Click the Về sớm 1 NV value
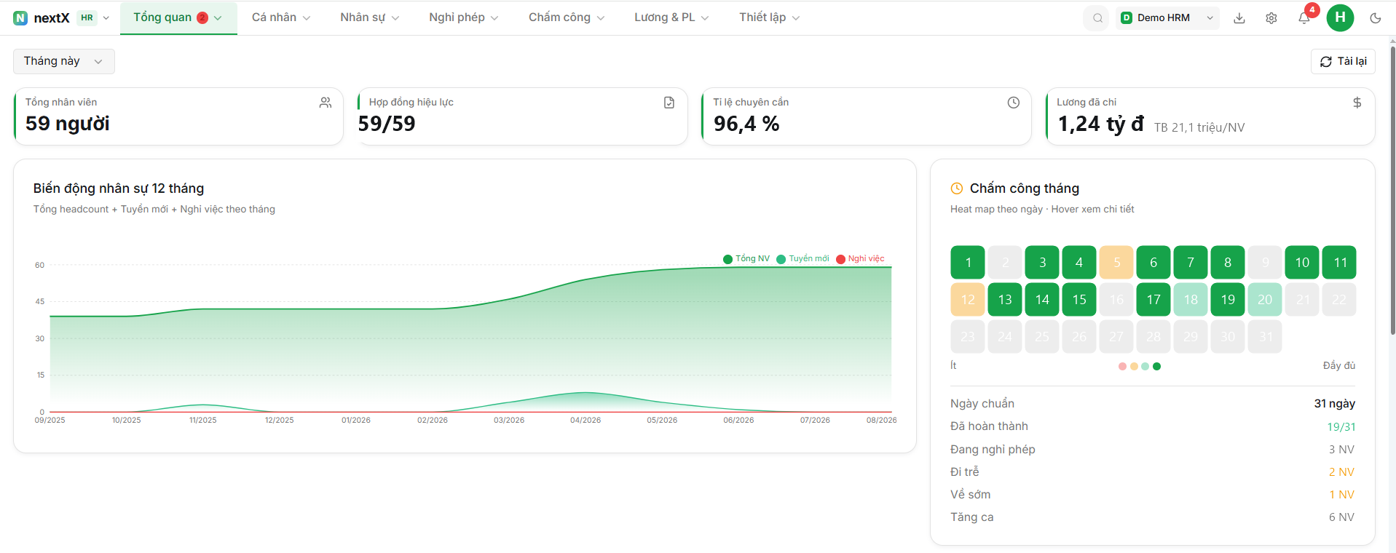 (x=1341, y=495)
